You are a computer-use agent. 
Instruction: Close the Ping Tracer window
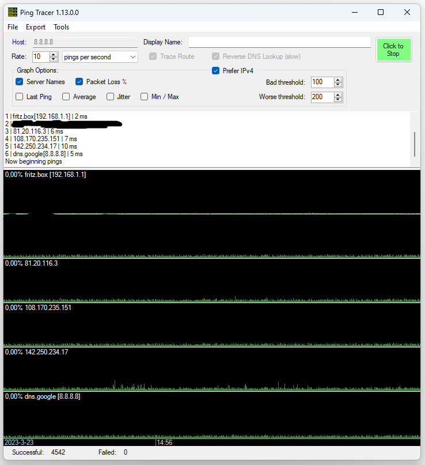click(x=407, y=13)
